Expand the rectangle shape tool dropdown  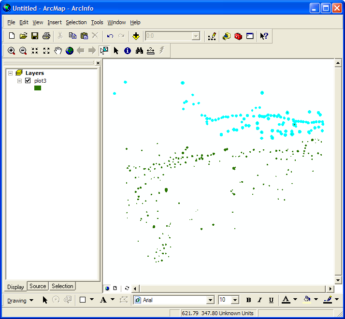[x=92, y=299]
